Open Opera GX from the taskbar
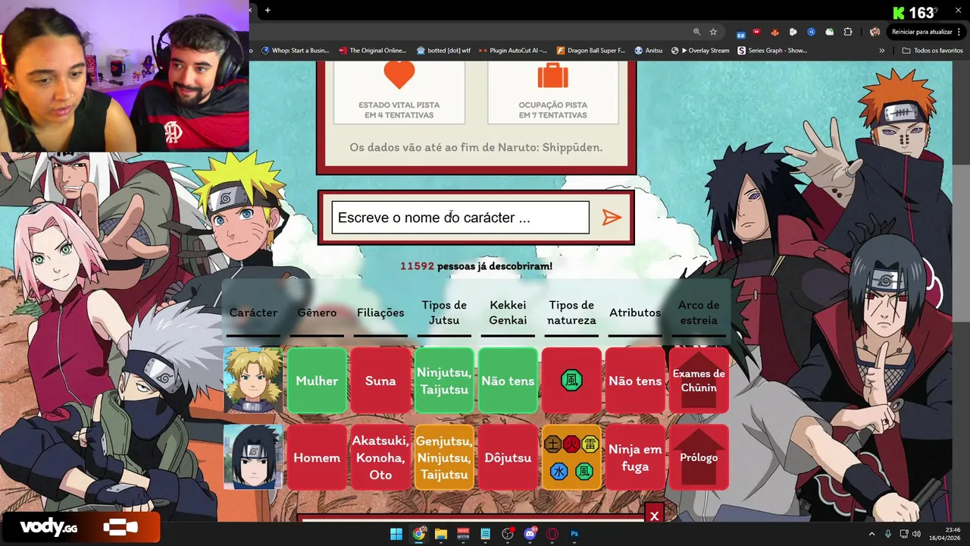970x546 pixels. 552,534
